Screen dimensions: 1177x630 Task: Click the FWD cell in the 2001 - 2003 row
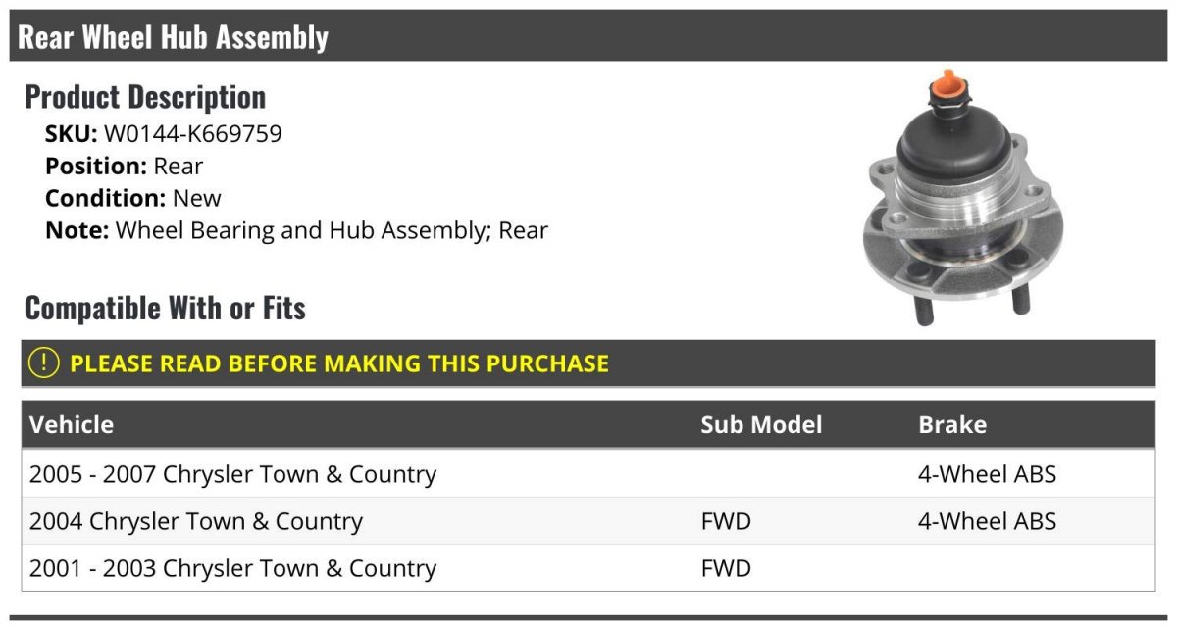pos(726,568)
